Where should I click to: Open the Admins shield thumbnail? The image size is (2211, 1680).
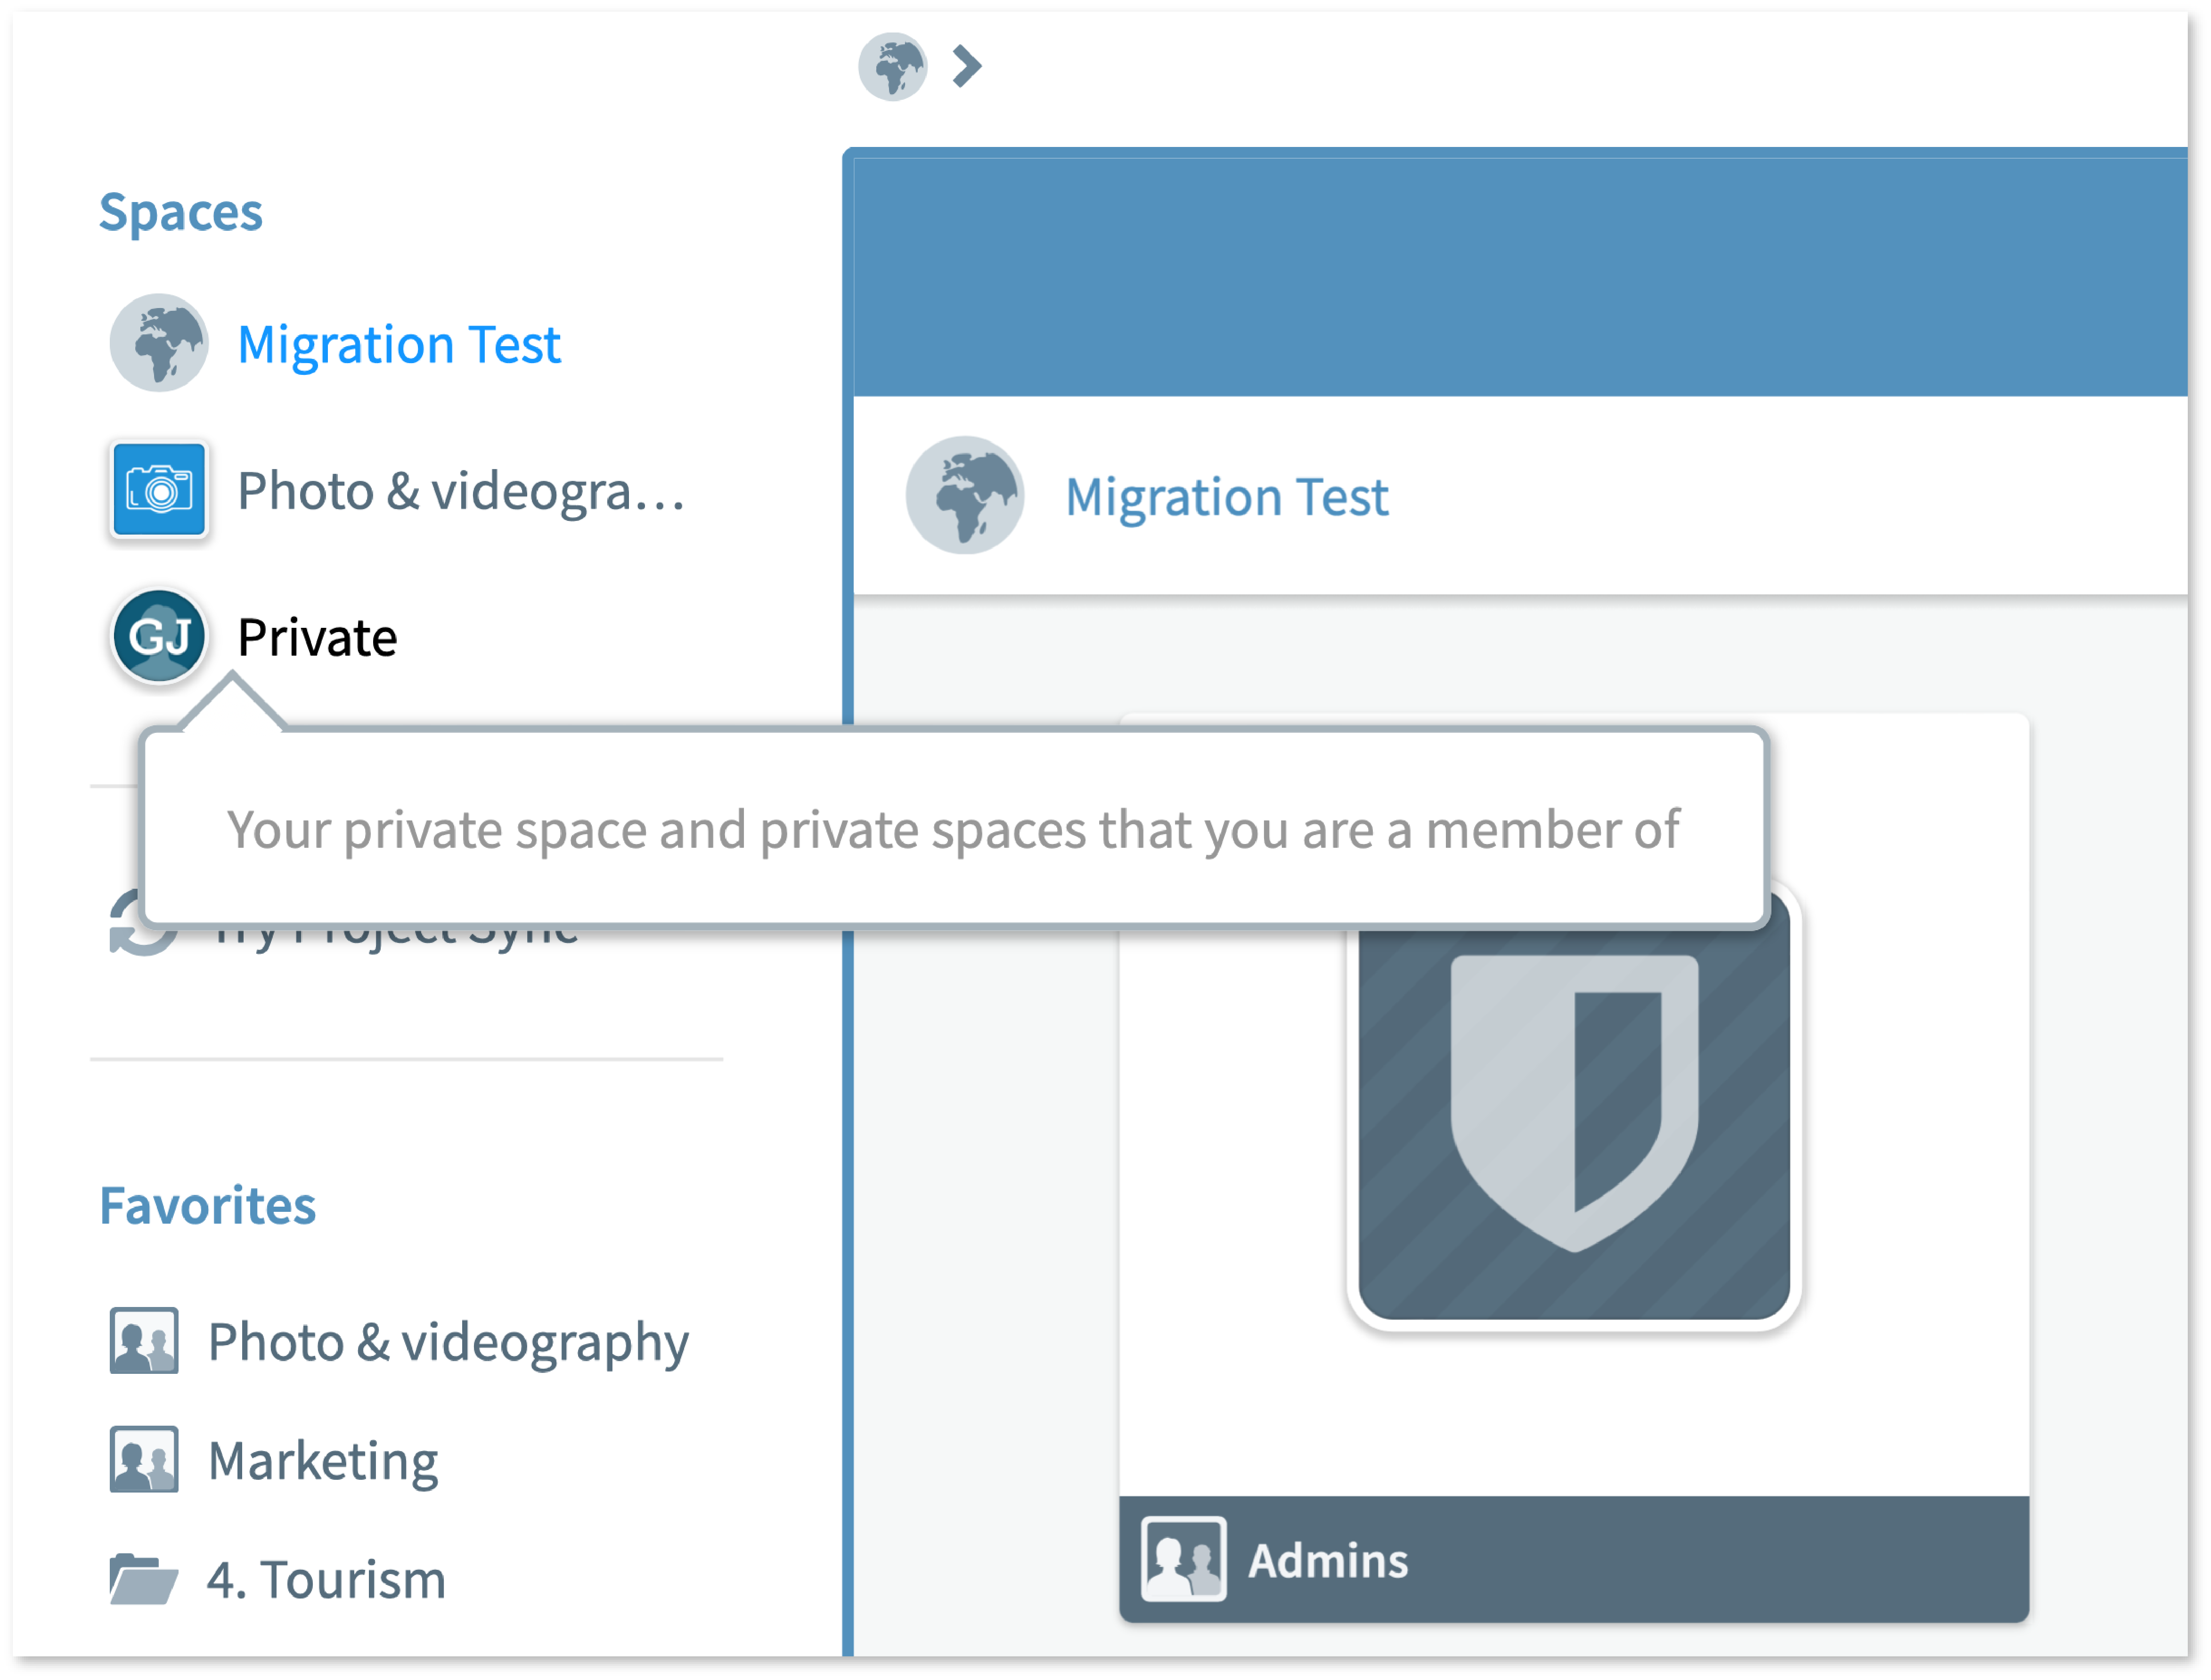coord(1574,1106)
